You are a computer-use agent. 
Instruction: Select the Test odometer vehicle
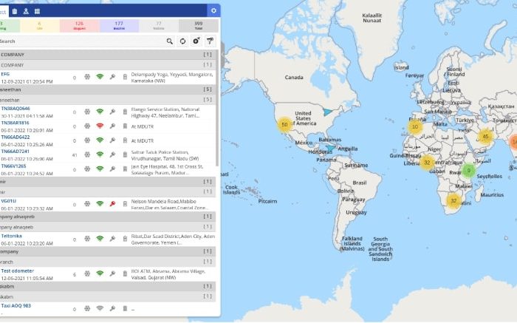coord(17,271)
